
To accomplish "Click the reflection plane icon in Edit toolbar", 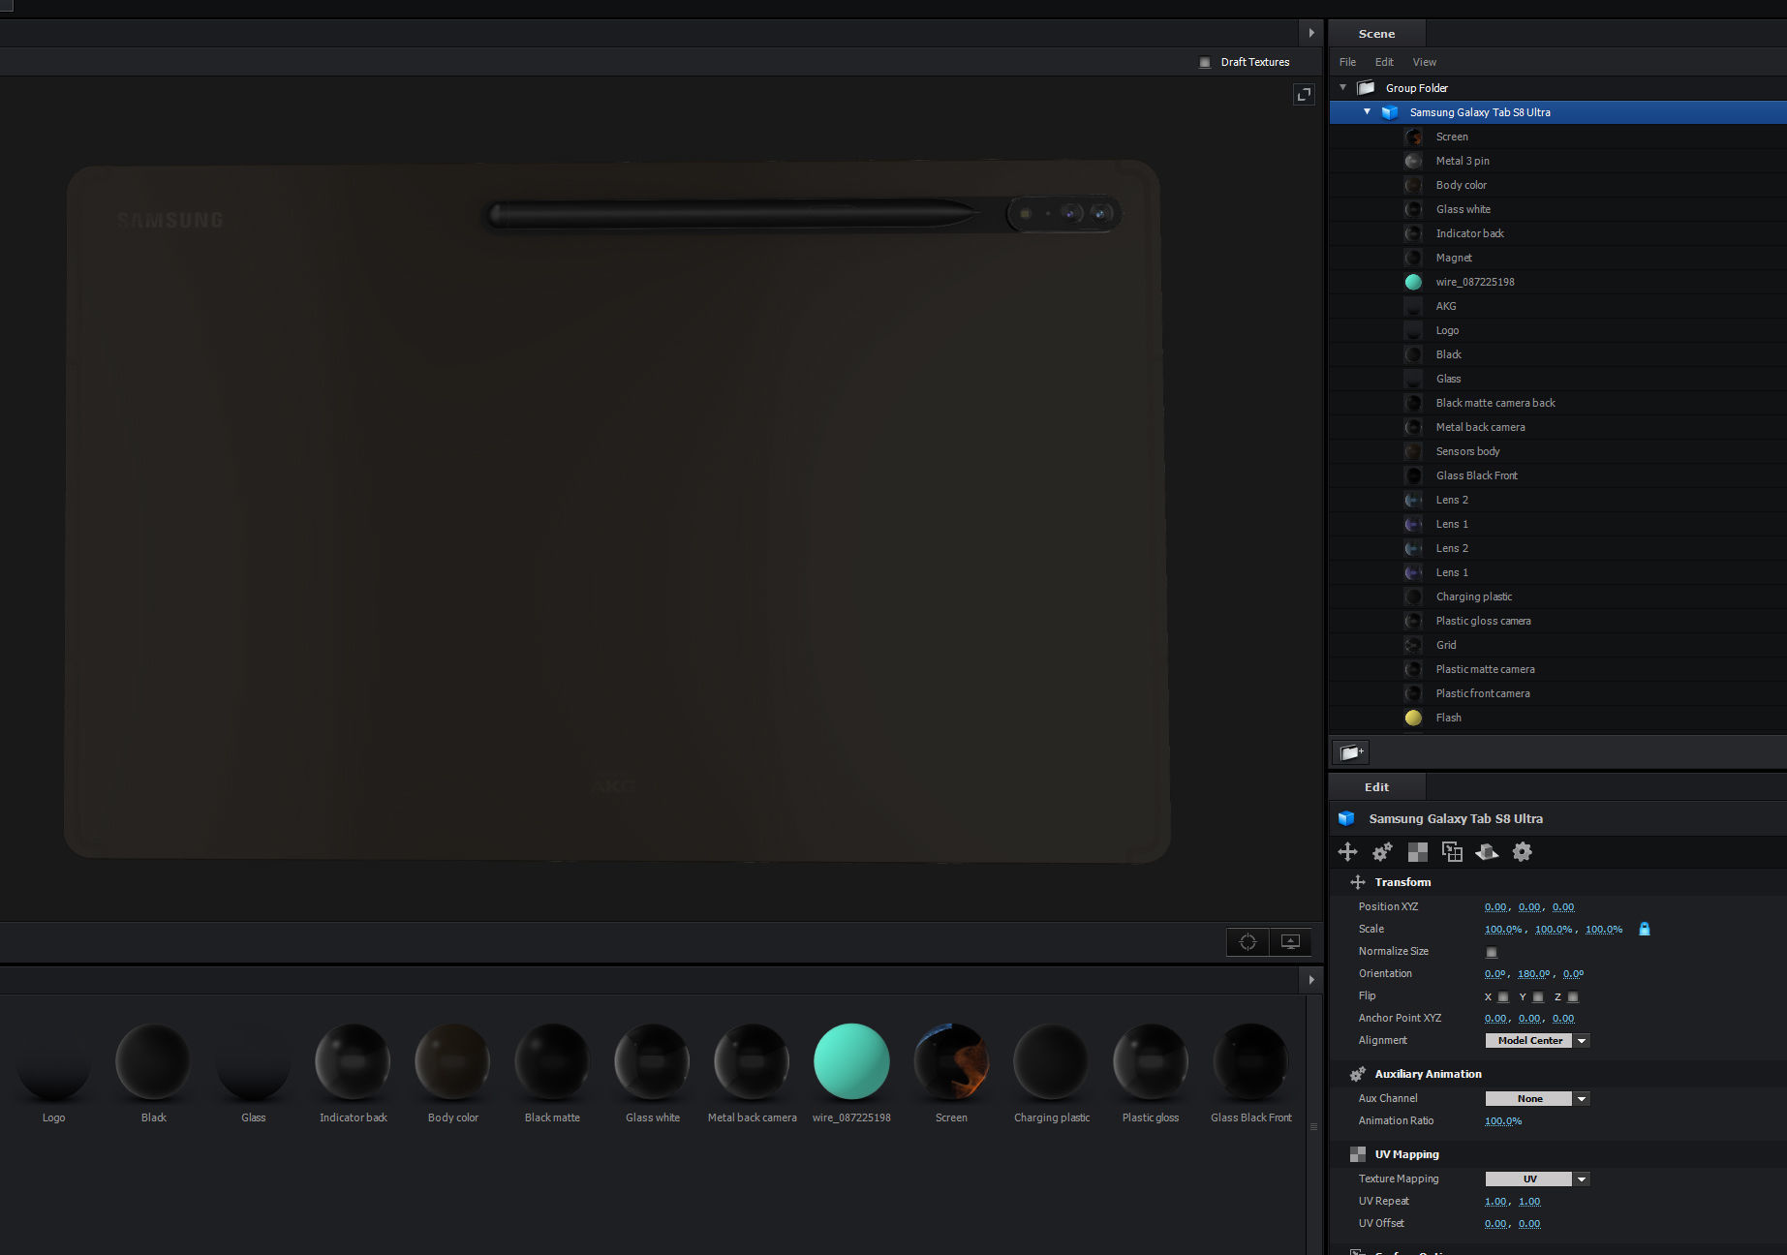I will point(1487,852).
